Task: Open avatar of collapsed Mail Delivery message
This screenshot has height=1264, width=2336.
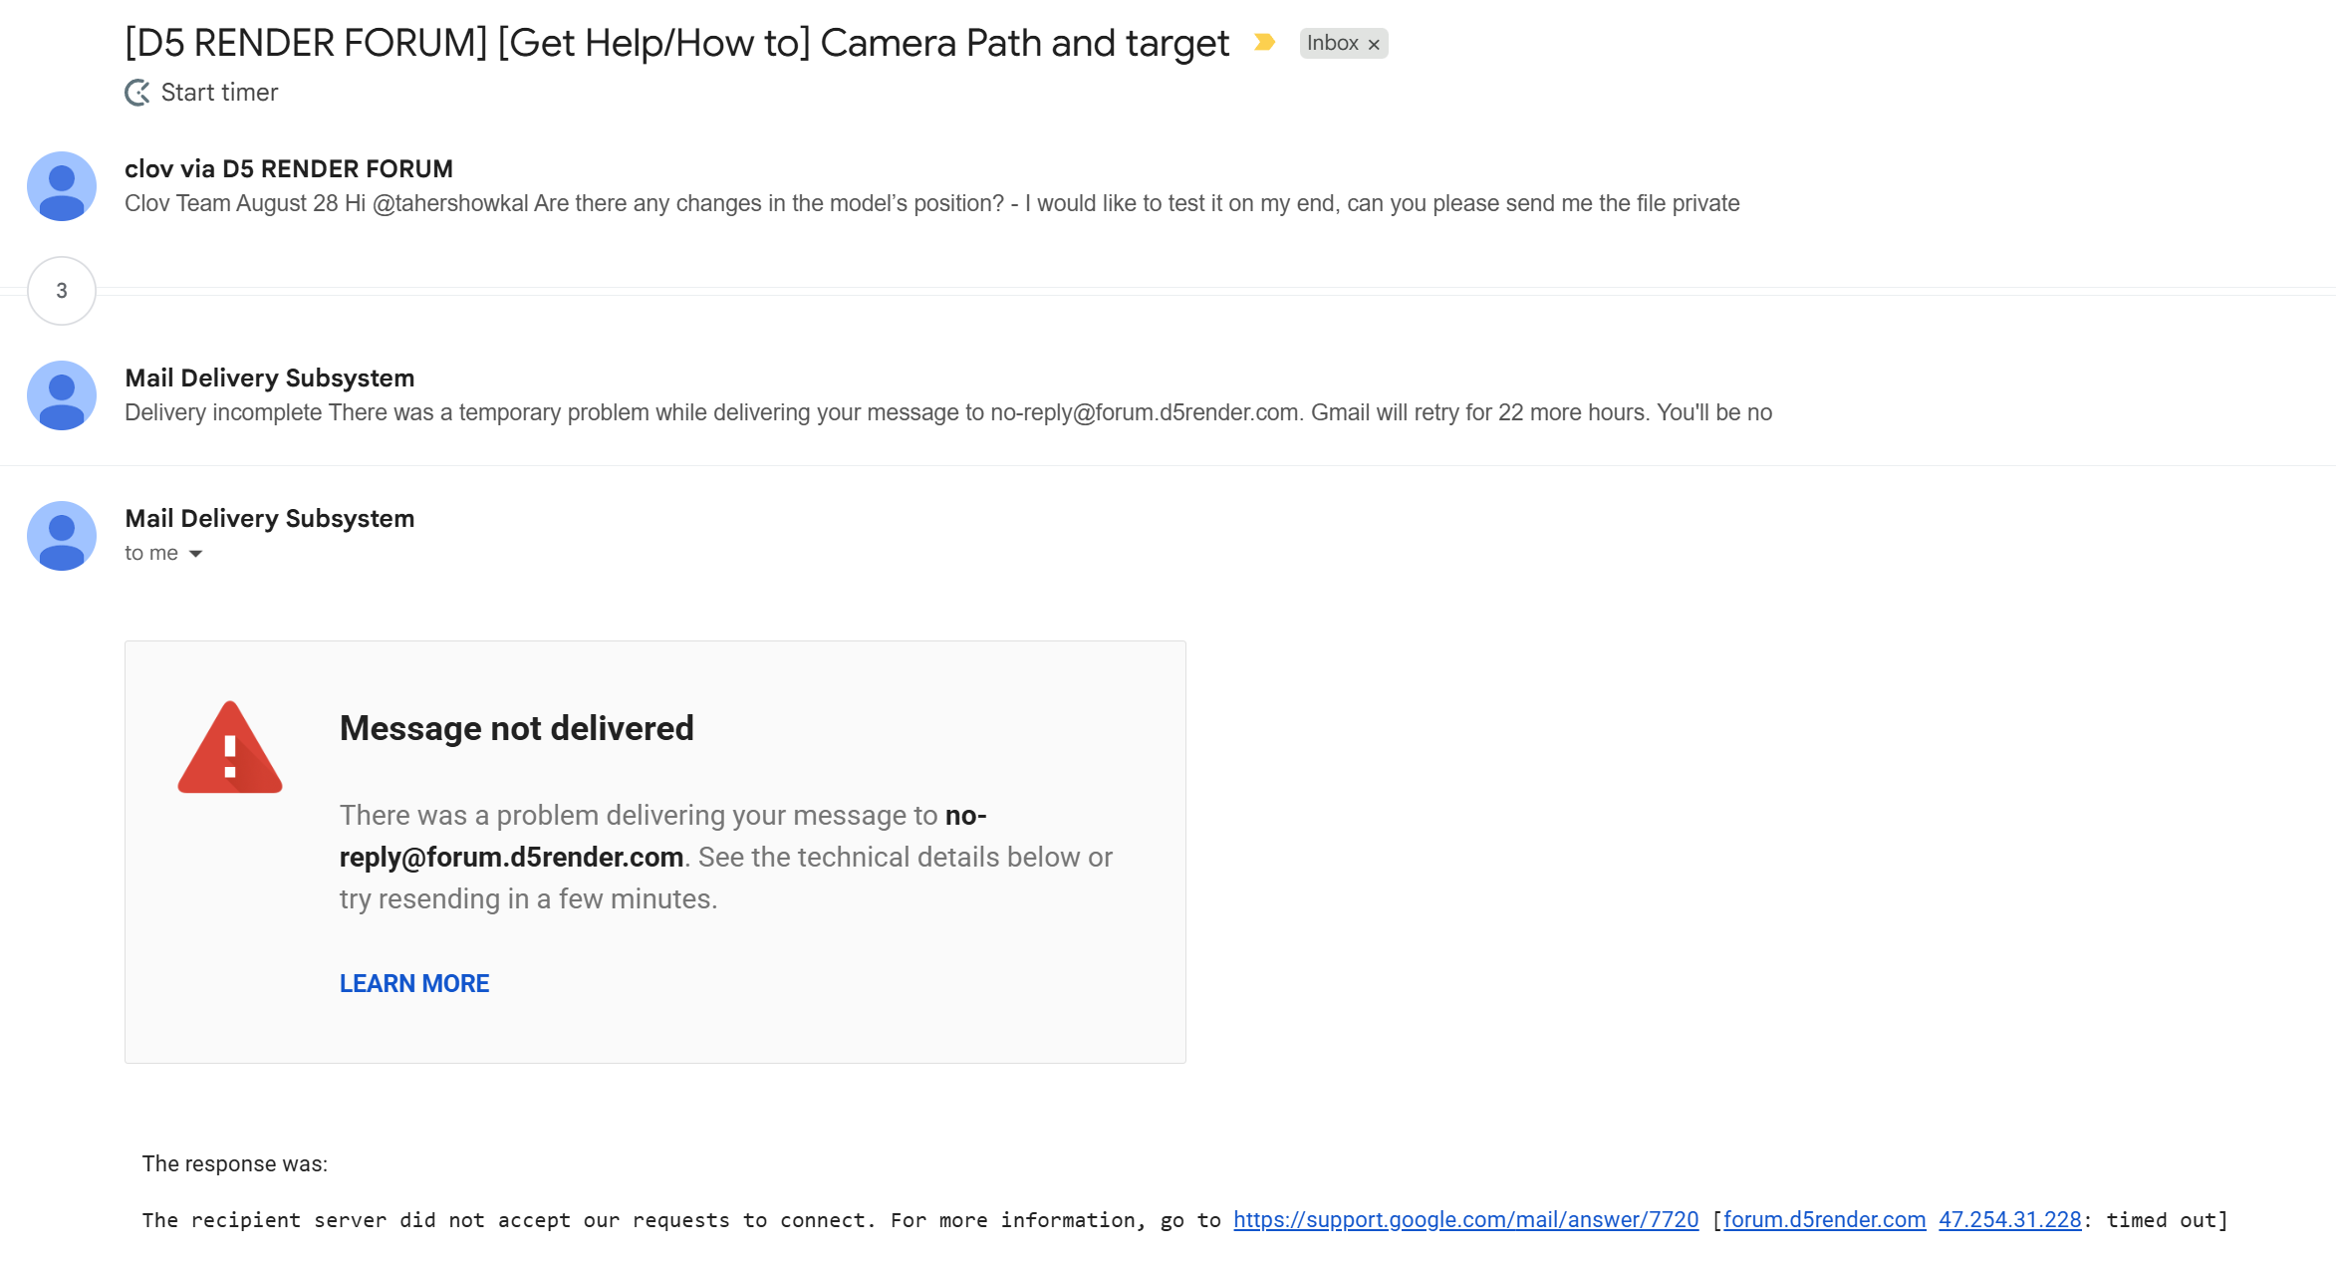Action: [62, 395]
